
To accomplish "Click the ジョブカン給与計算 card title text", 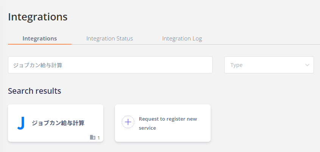I will [58, 123].
